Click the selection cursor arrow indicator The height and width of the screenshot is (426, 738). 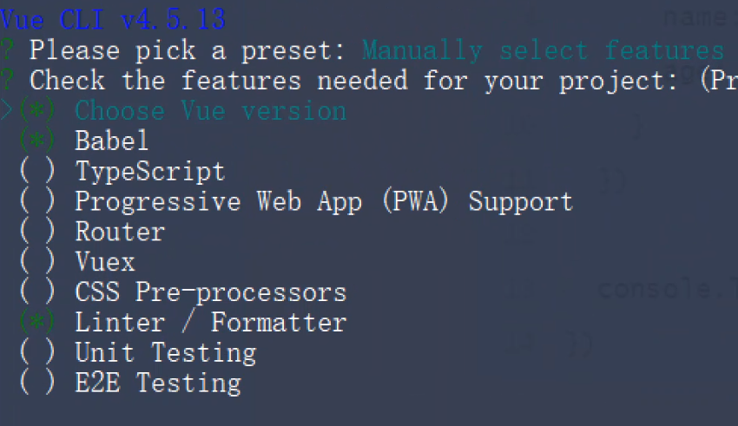[7, 111]
